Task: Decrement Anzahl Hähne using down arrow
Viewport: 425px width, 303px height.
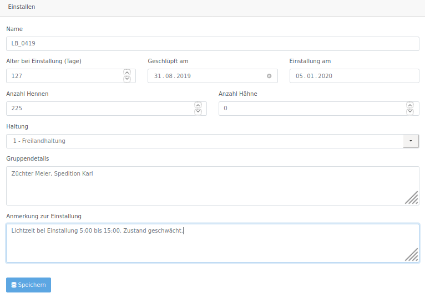Action: pos(410,111)
